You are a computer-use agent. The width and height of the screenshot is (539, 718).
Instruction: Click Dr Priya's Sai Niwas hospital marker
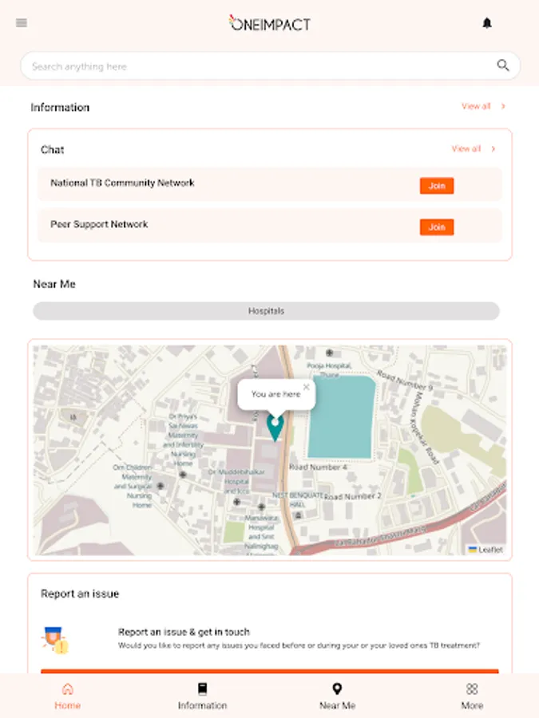(x=183, y=475)
